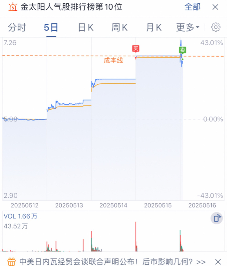Image resolution: width=227 pixels, height=266 pixels.
Task: Switch to 日K chart tab
Action: click(86, 27)
